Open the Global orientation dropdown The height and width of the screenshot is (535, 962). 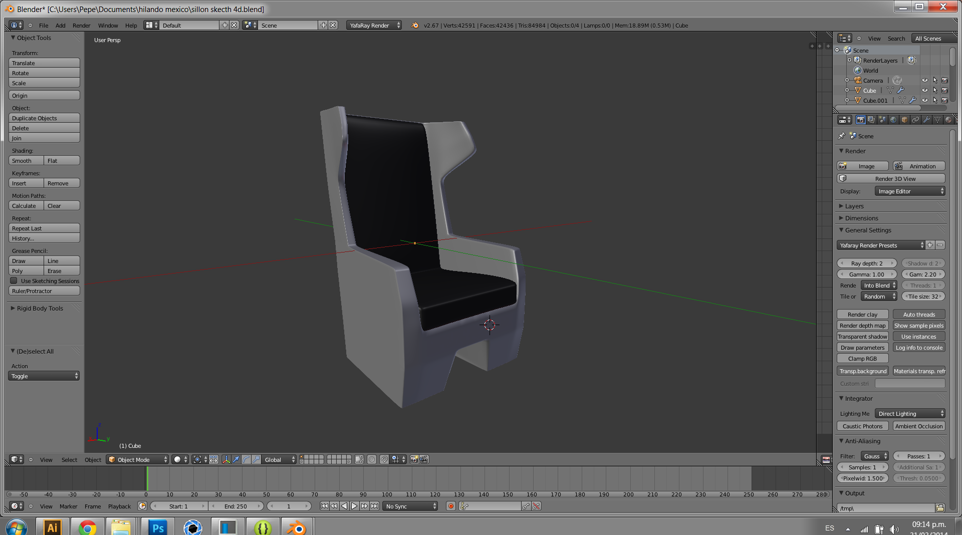pos(279,459)
